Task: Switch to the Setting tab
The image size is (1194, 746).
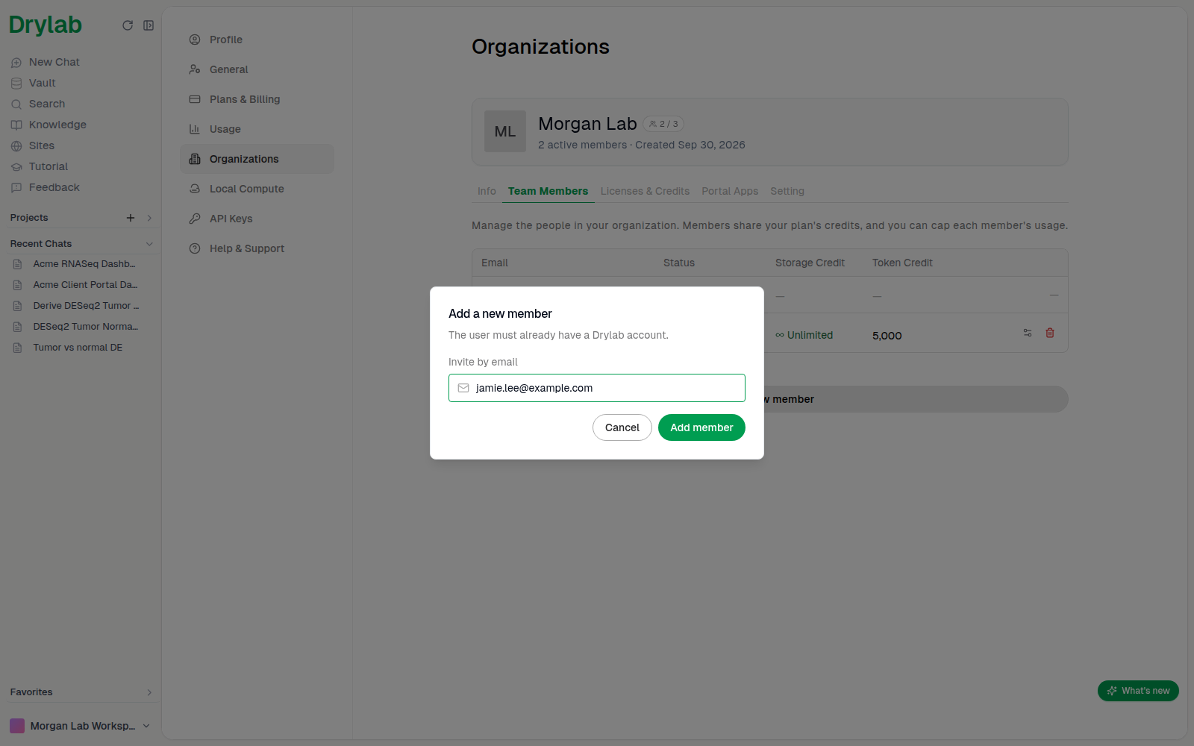Action: (x=787, y=191)
